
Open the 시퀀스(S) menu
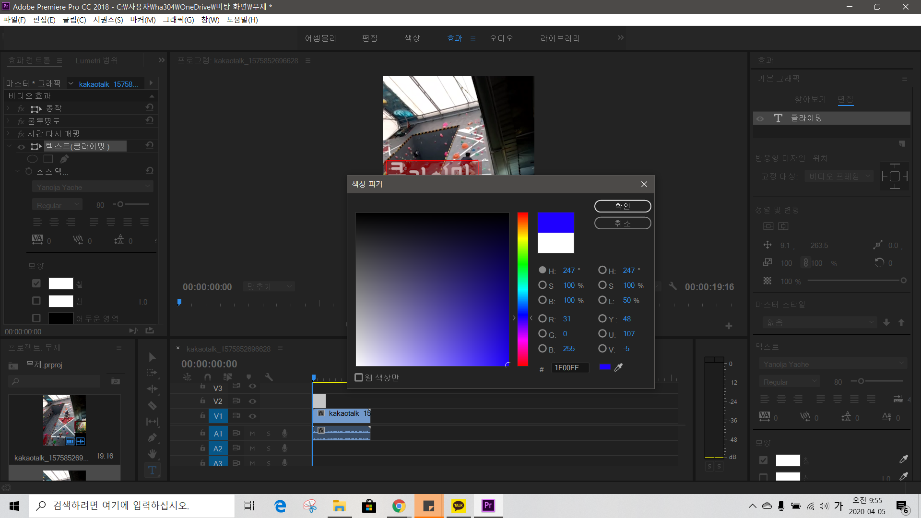(108, 20)
